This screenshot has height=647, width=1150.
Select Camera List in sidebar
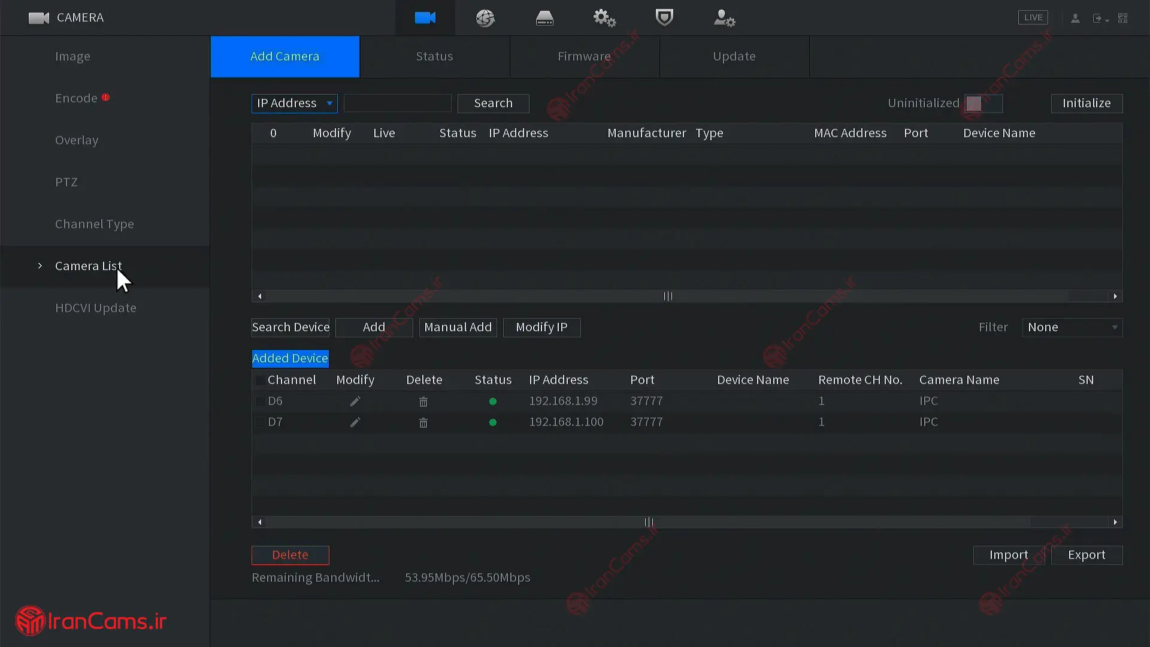pyautogui.click(x=105, y=266)
